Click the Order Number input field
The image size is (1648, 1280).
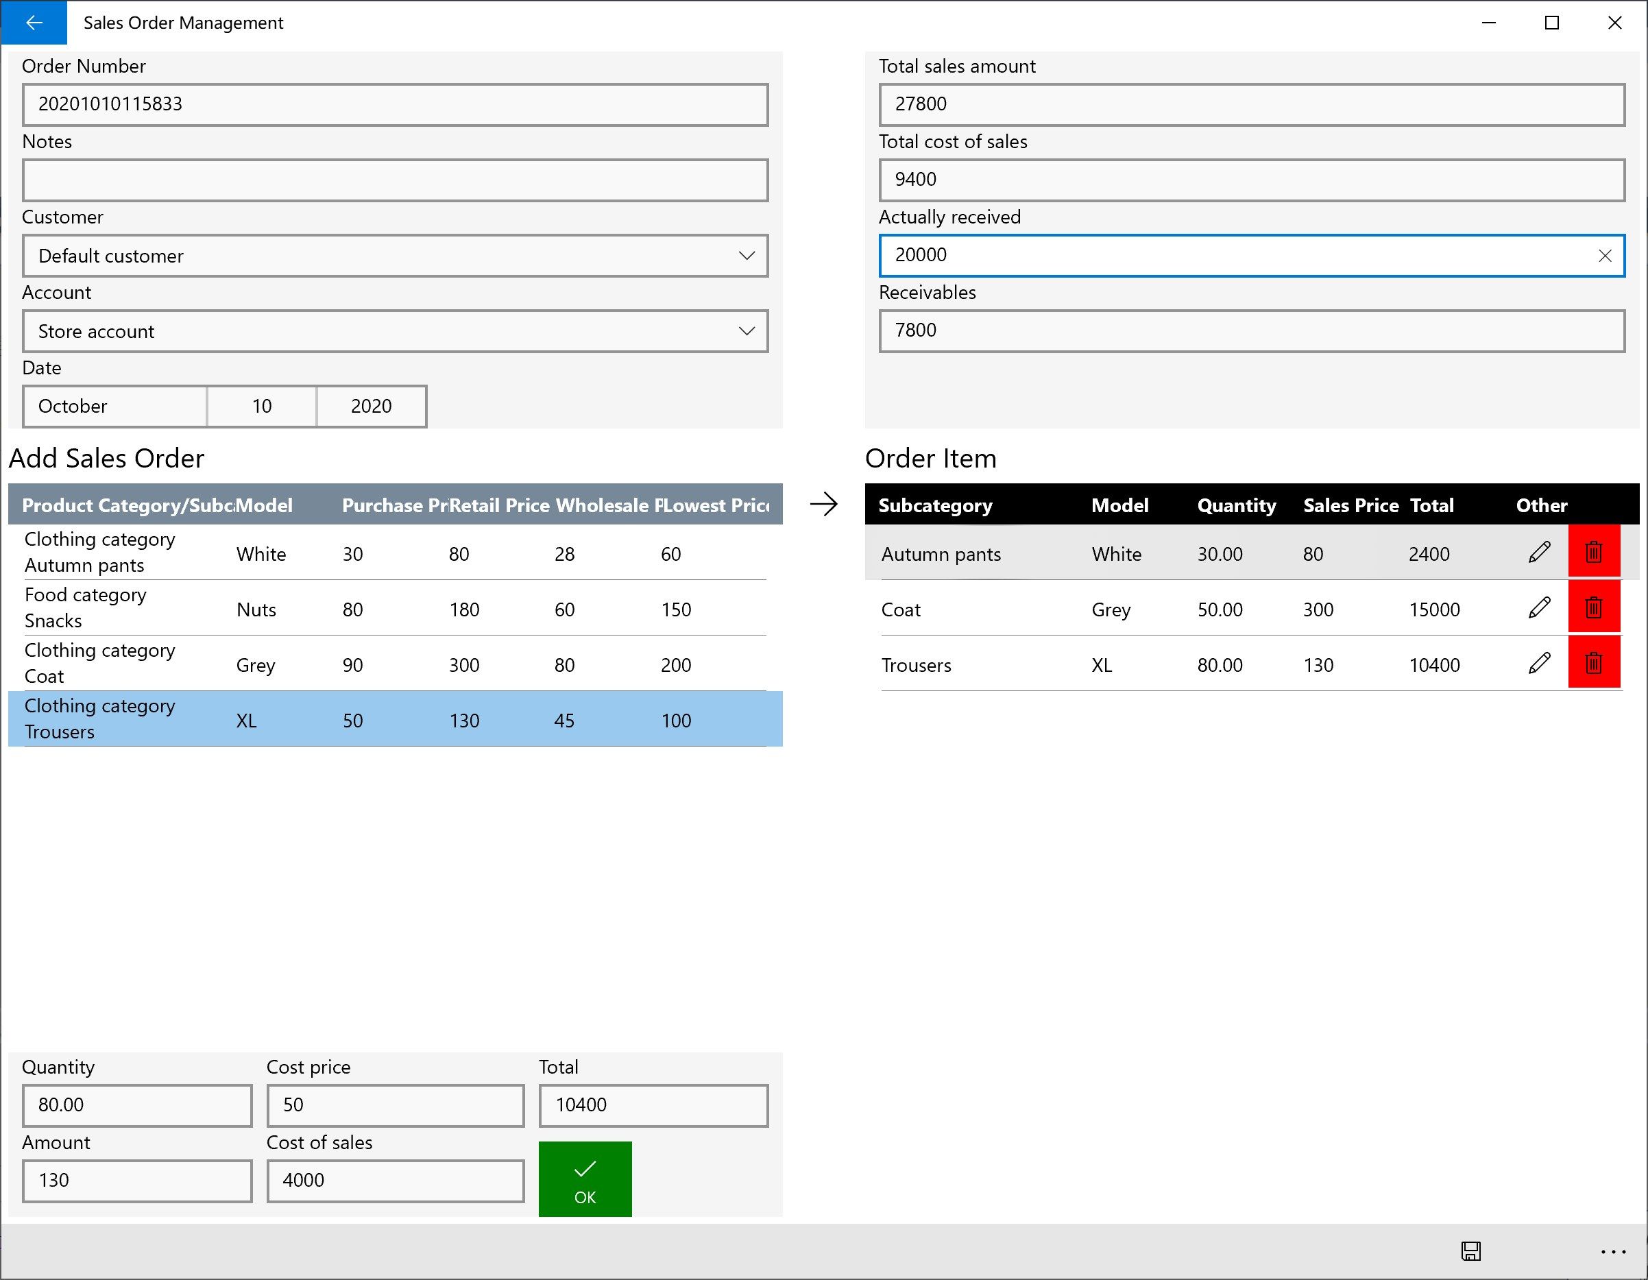click(396, 103)
